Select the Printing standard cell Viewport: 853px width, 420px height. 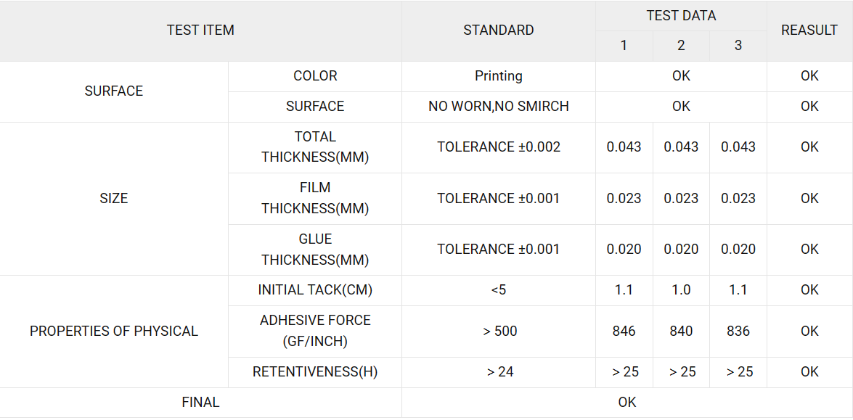[x=498, y=76]
